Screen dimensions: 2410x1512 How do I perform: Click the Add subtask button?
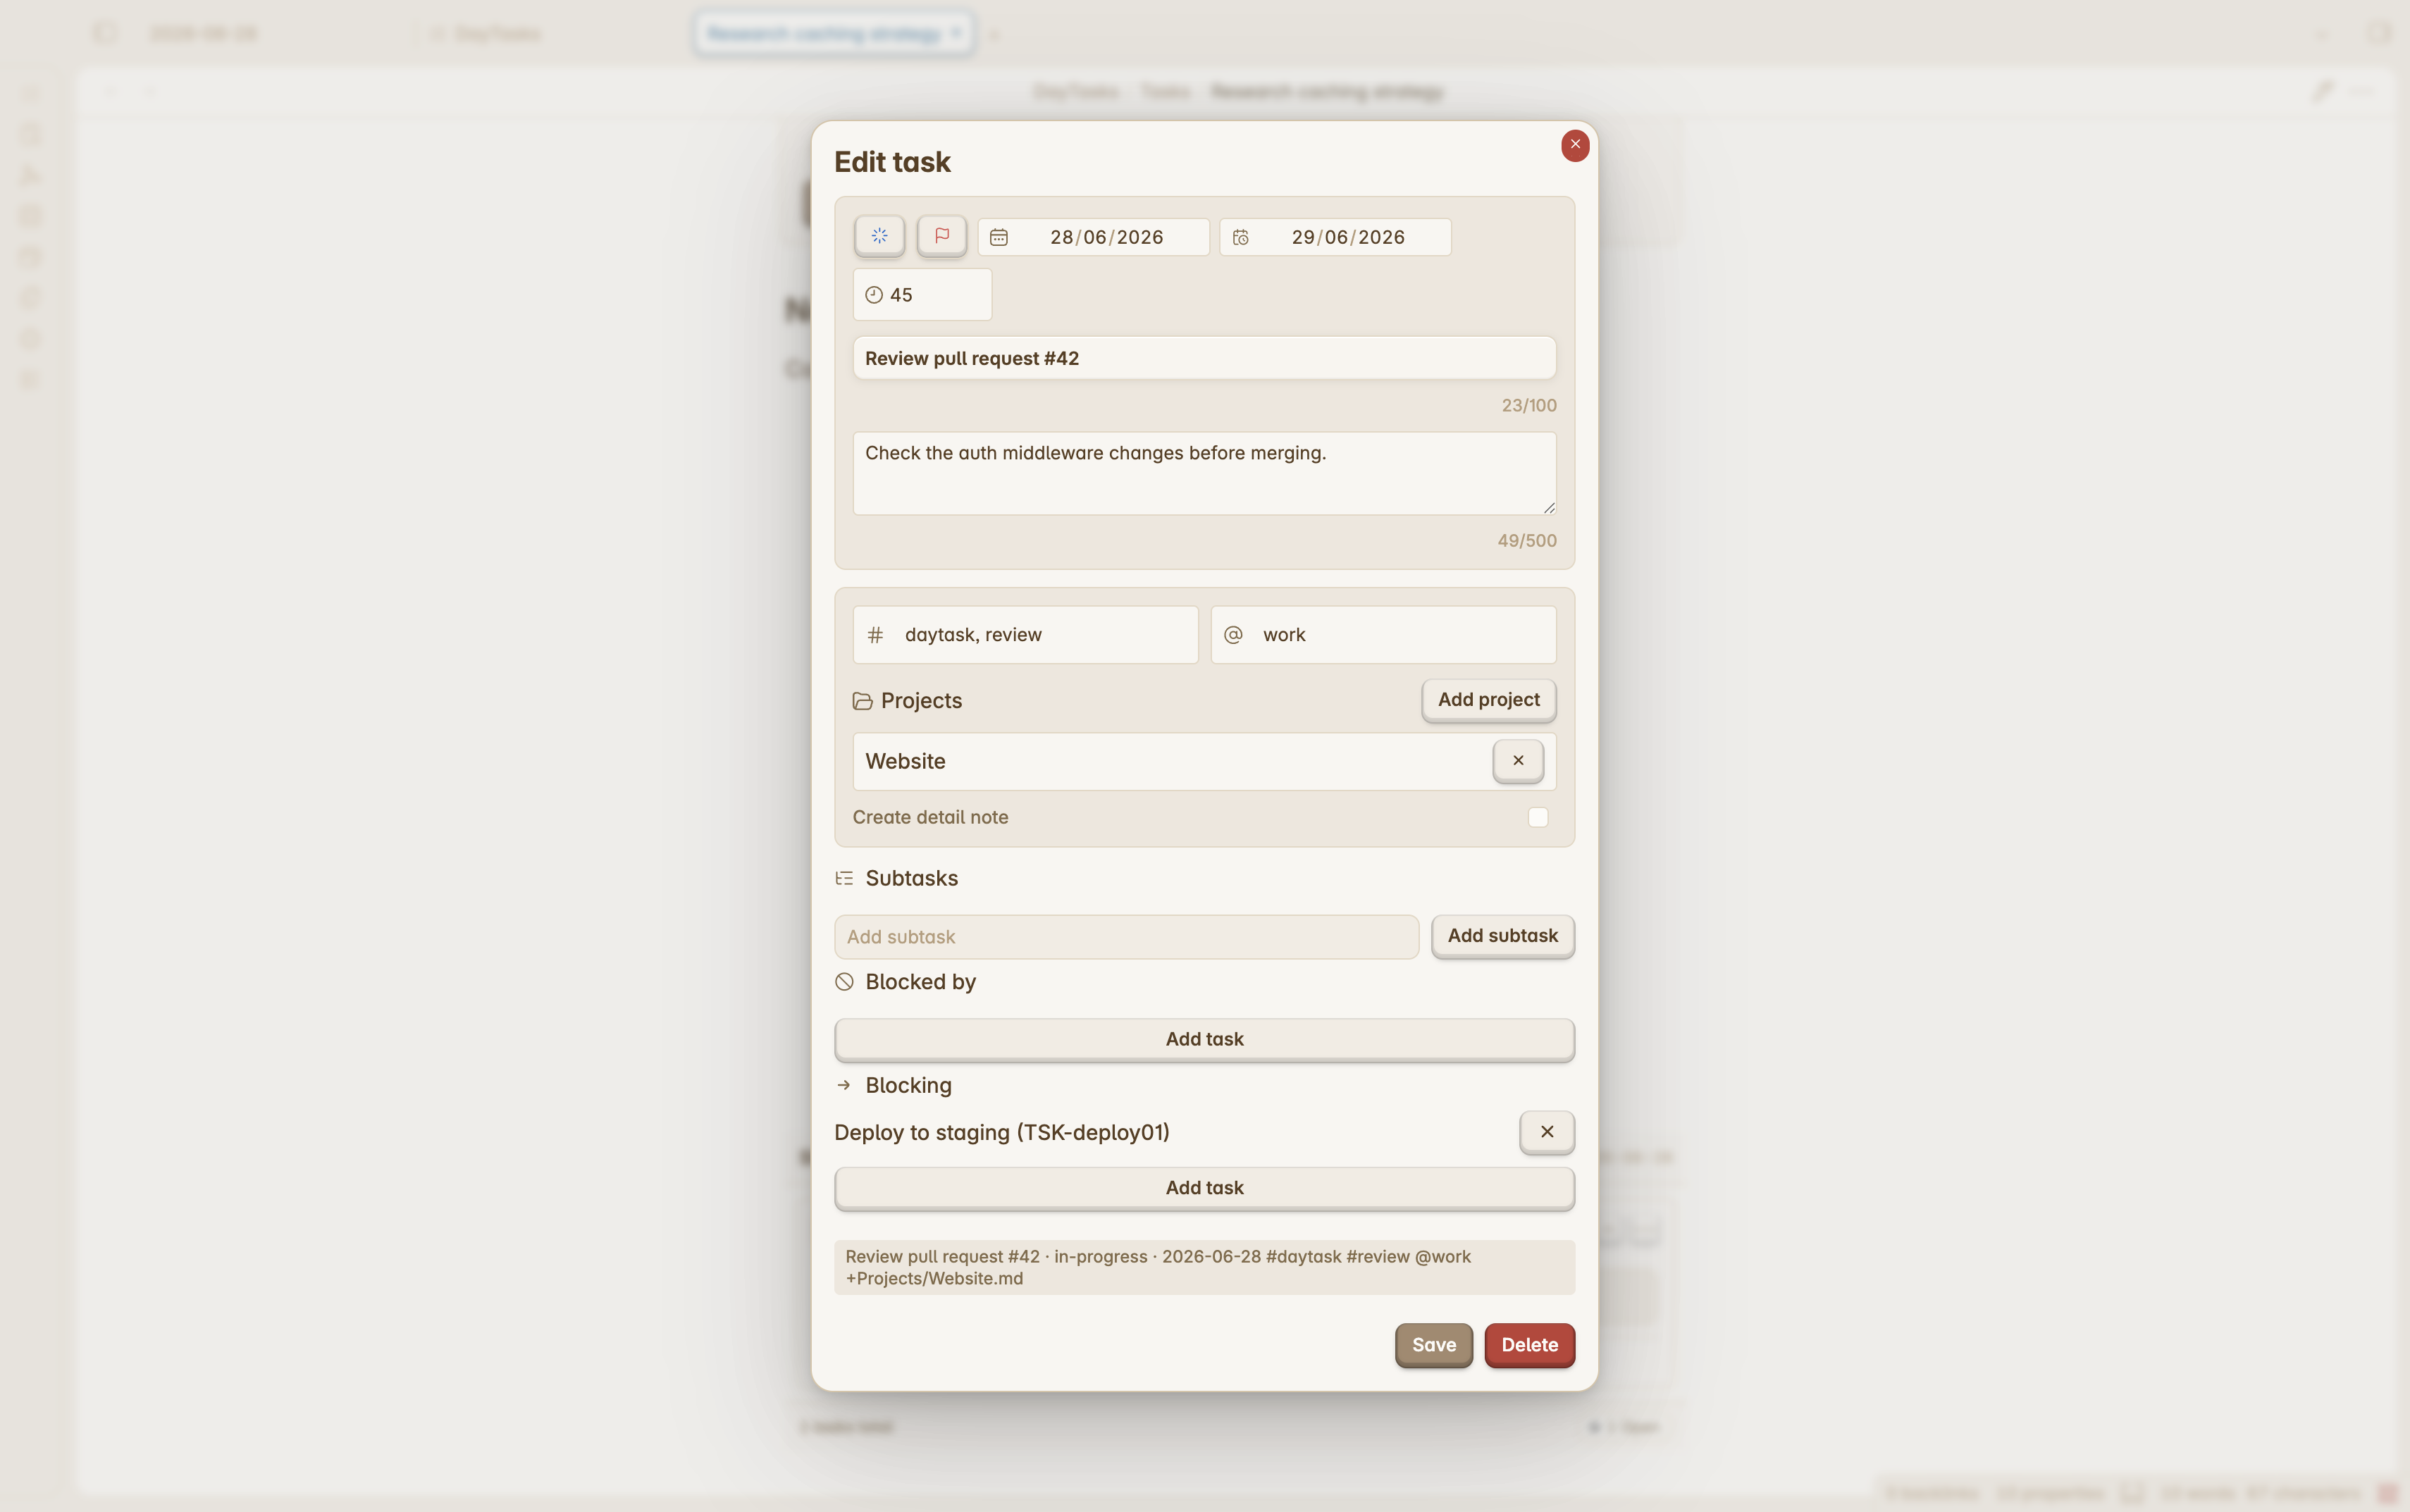tap(1502, 936)
